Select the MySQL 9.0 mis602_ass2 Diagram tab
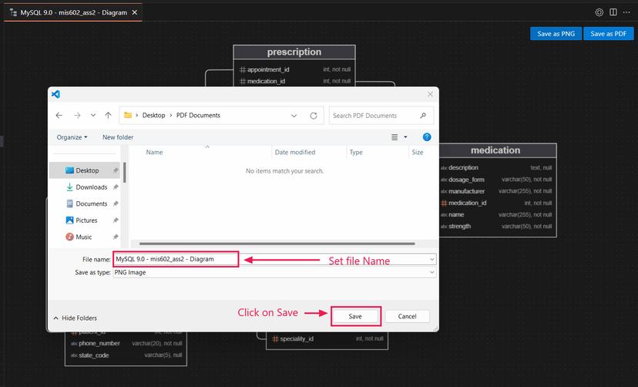638x387 pixels. tap(73, 12)
